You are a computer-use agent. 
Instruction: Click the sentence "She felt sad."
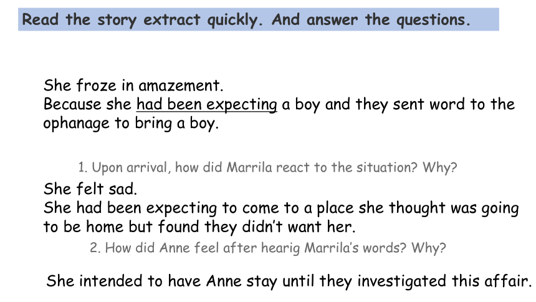point(90,188)
